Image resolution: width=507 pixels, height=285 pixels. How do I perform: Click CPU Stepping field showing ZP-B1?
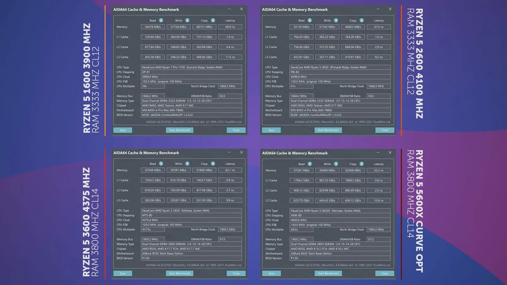tap(191, 72)
